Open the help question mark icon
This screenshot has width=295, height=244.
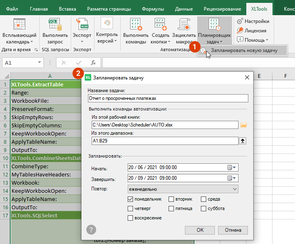pos(91,230)
